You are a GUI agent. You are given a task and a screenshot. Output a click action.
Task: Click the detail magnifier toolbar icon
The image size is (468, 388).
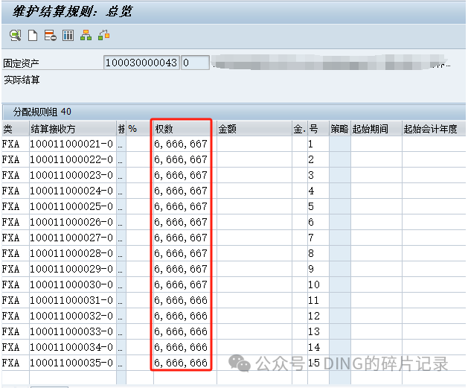pos(15,36)
